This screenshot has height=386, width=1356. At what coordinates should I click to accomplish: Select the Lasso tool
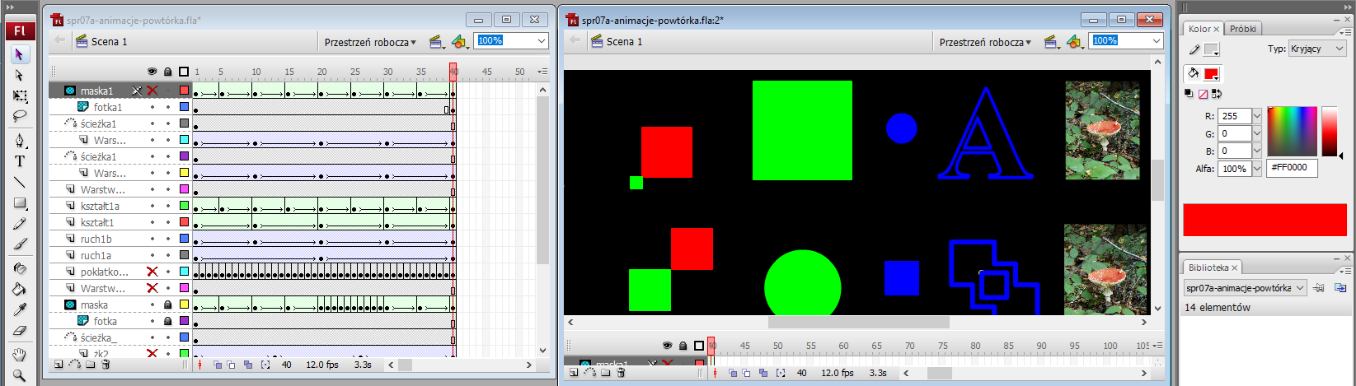[20, 116]
